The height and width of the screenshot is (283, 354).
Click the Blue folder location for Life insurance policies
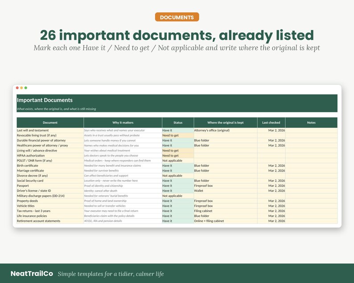point(226,216)
